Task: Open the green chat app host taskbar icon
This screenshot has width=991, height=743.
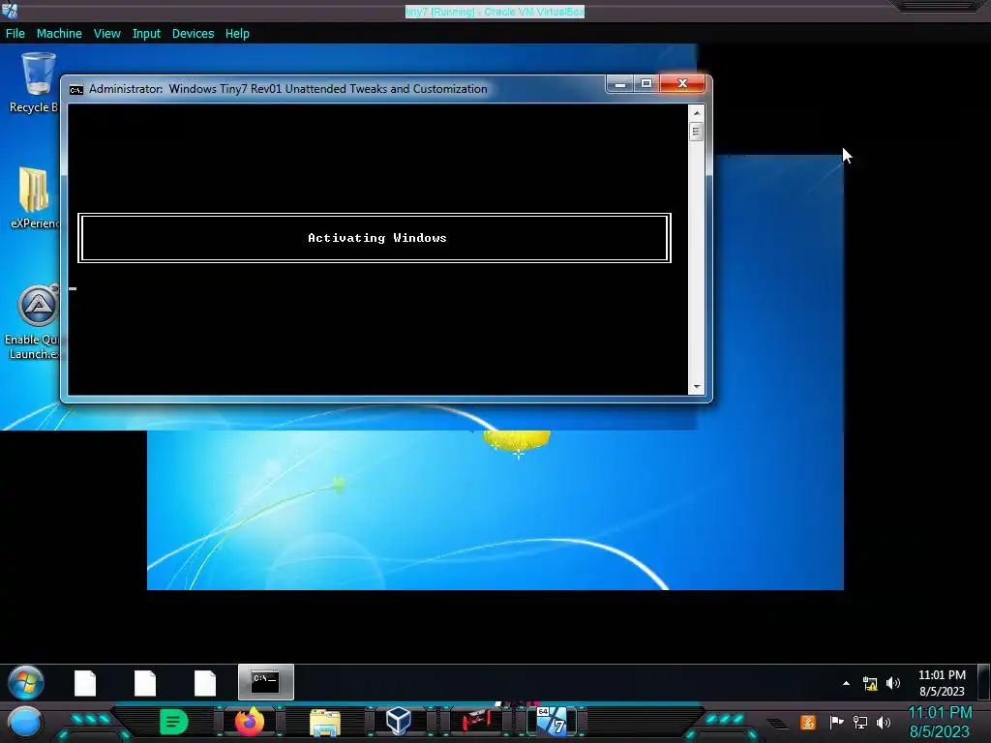Action: tap(174, 722)
